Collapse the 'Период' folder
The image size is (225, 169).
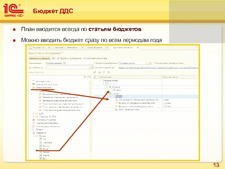pos(33,136)
